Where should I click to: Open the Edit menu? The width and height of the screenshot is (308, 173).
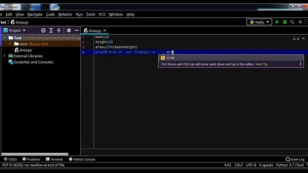[x=9, y=14]
